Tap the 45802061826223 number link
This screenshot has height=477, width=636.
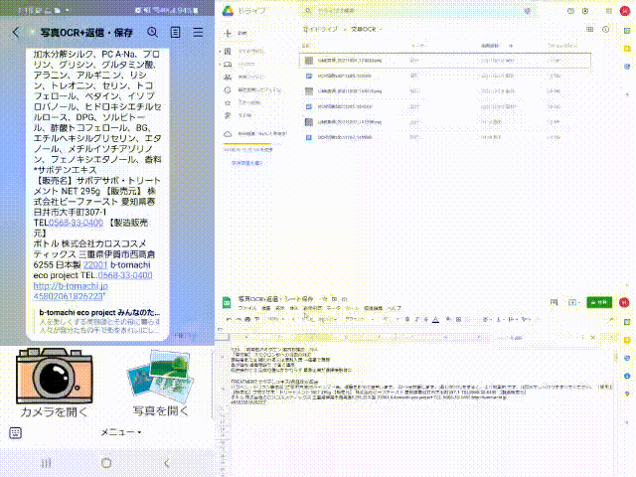69,296
